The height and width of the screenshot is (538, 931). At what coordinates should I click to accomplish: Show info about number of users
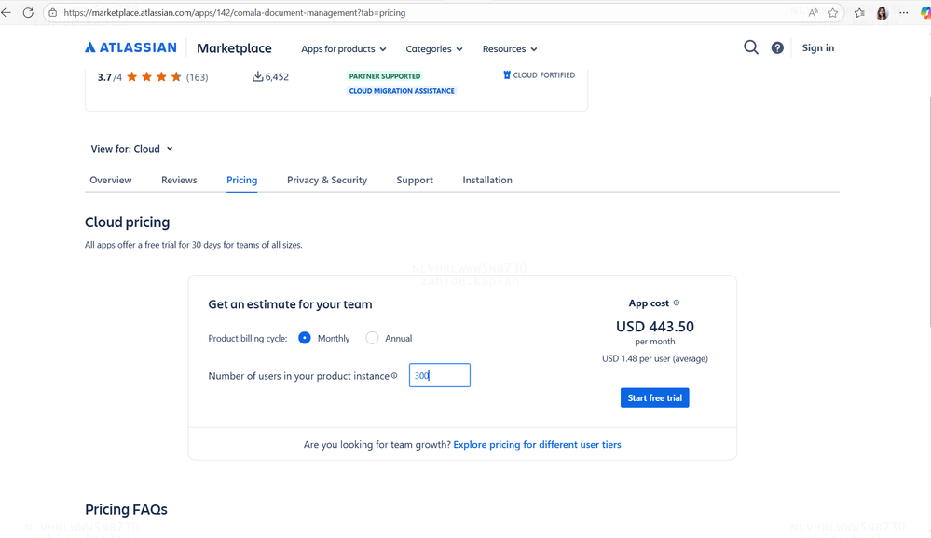(394, 375)
